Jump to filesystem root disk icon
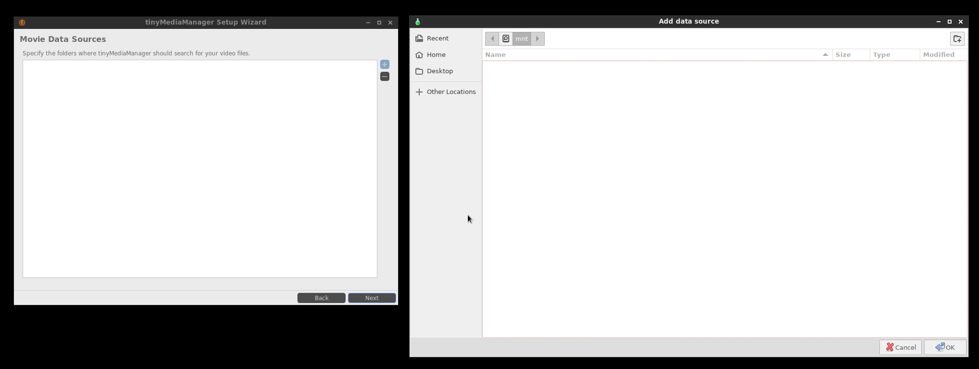979x369 pixels. pyautogui.click(x=506, y=39)
